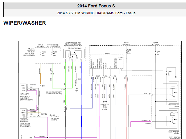186x139 pixels.
Task: Click the "BLU/GRN" wire label
Action: click(x=114, y=87)
